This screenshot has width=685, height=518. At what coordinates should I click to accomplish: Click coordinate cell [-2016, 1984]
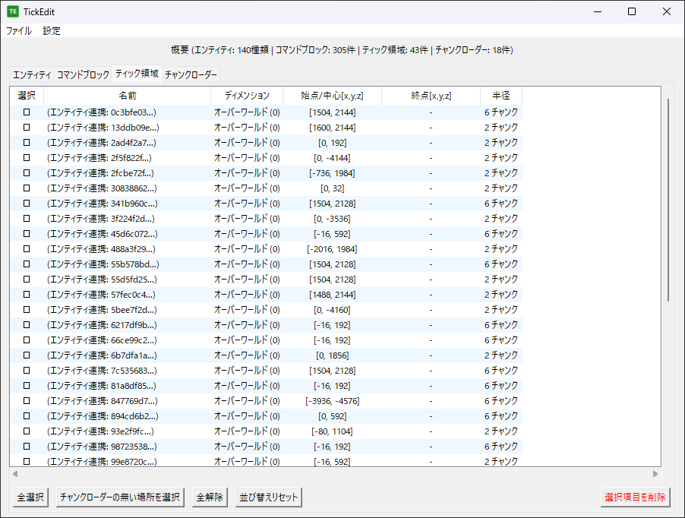(x=332, y=249)
